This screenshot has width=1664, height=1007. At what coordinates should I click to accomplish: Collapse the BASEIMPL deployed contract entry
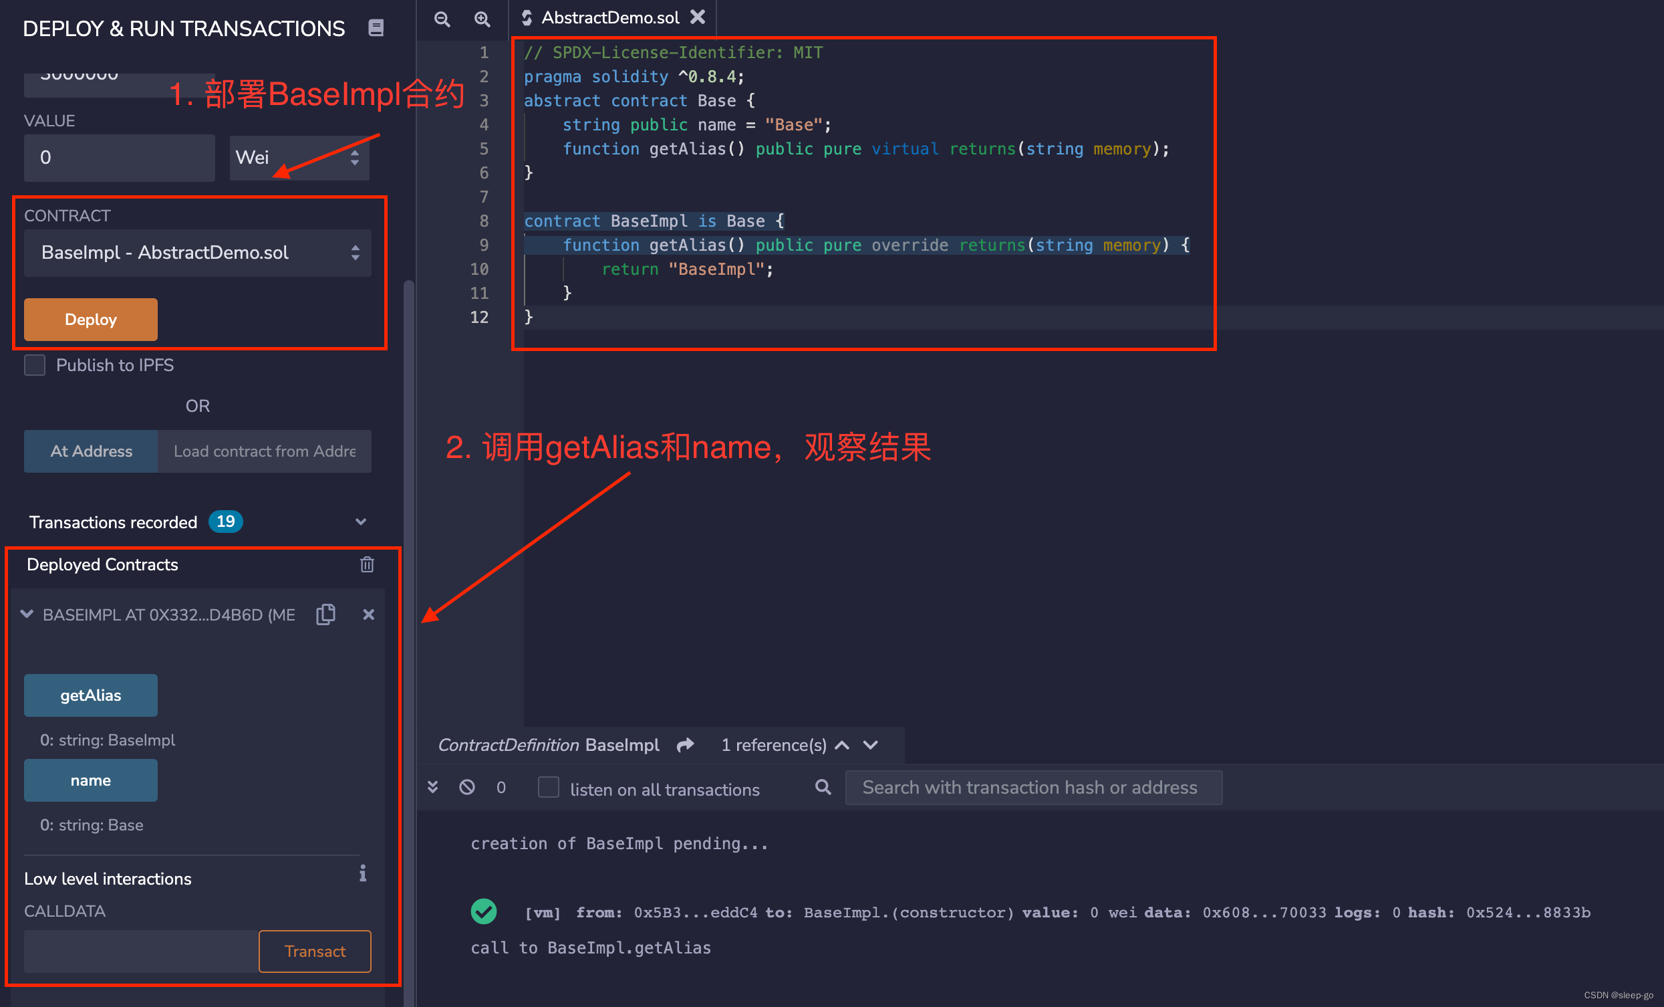[27, 614]
